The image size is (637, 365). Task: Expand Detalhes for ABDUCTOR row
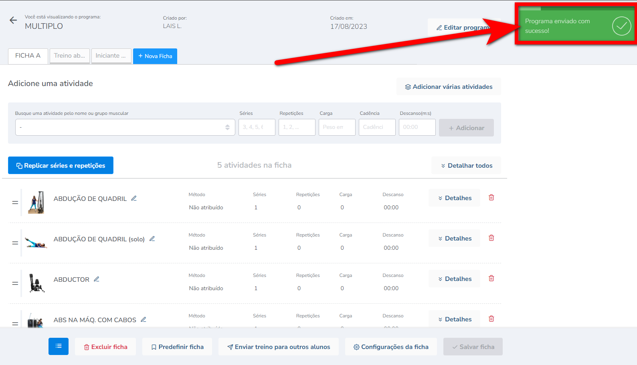point(454,279)
